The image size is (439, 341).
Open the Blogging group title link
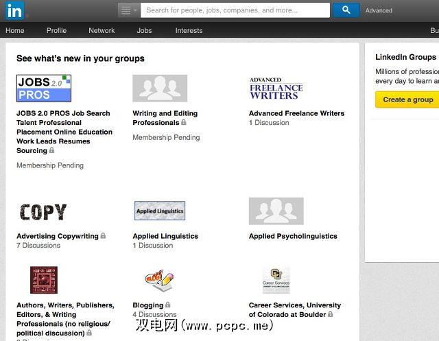[x=148, y=305]
